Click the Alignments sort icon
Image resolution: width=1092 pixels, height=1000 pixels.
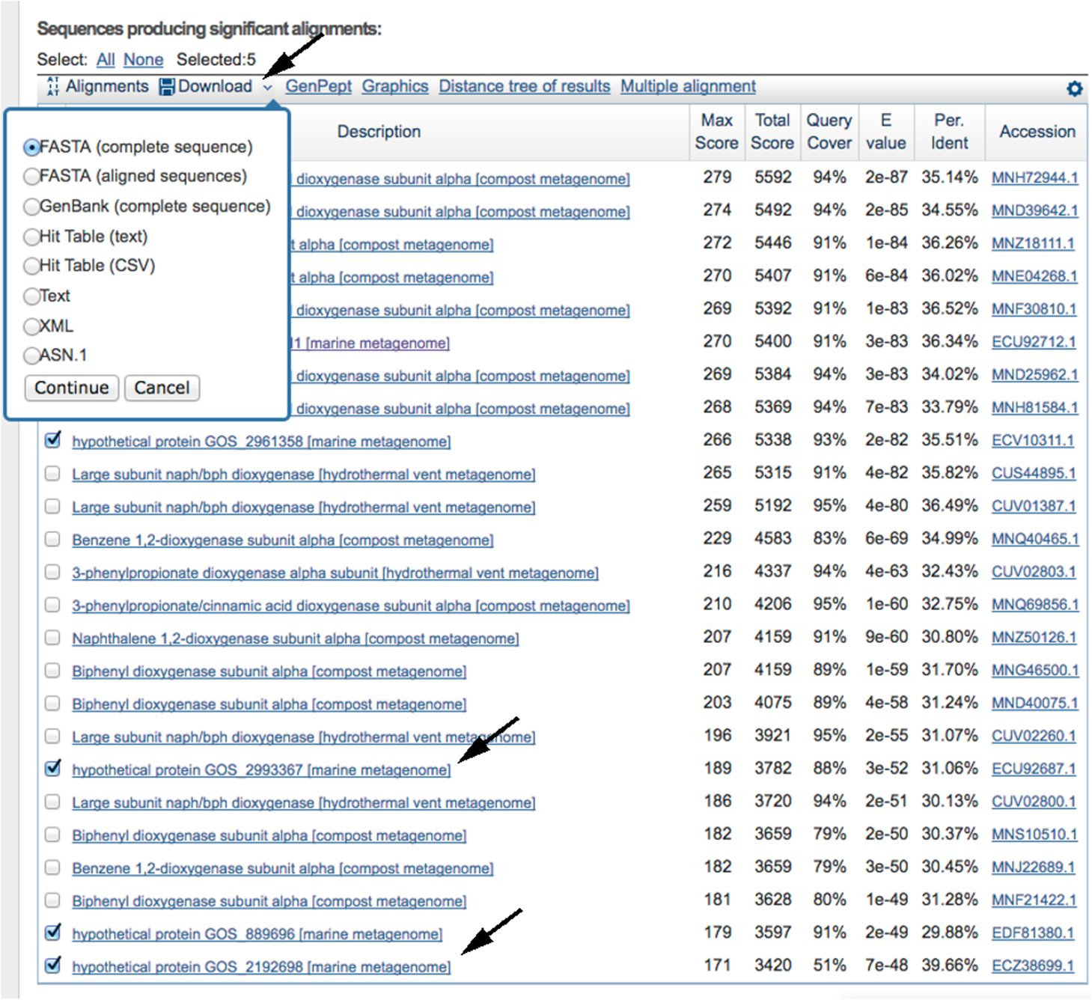(52, 87)
